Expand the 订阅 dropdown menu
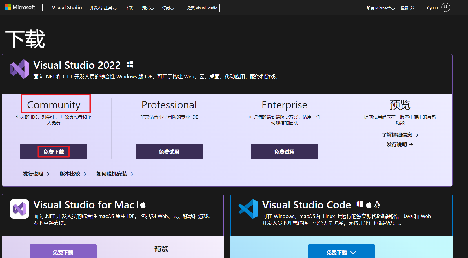This screenshot has width=468, height=258. pos(168,8)
